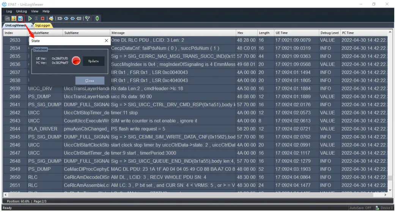Open the Help menu

point(46,11)
